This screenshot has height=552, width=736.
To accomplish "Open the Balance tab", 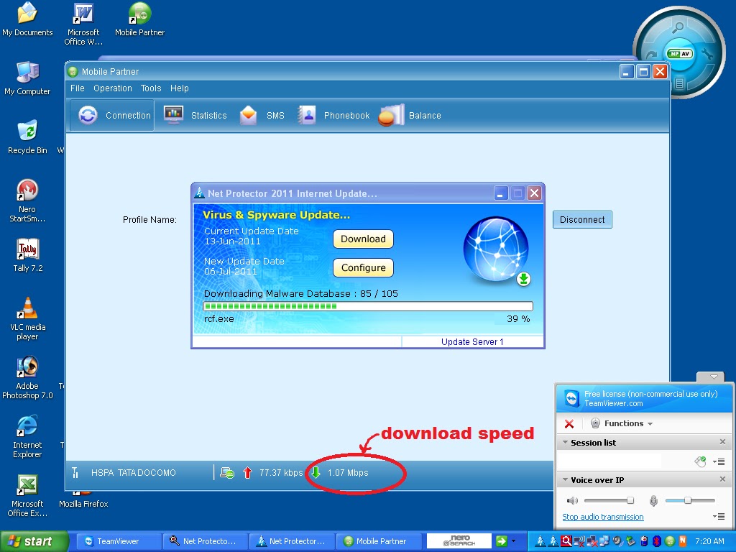I will (410, 115).
